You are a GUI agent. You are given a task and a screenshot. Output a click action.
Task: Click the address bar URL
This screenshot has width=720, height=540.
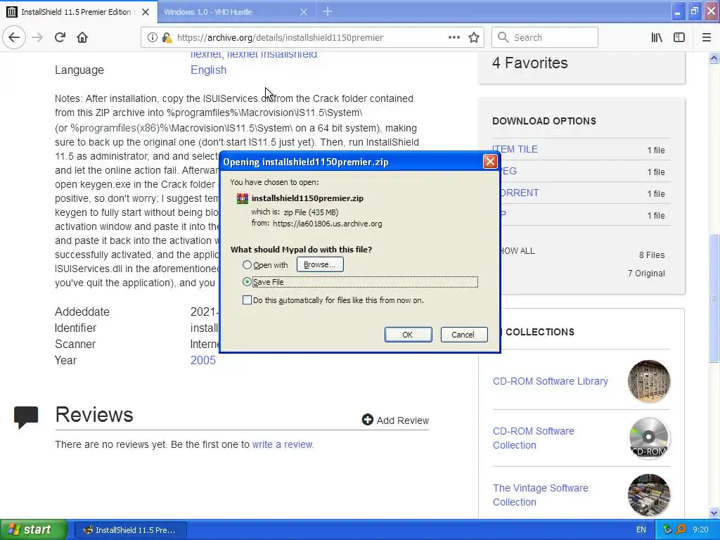[280, 38]
